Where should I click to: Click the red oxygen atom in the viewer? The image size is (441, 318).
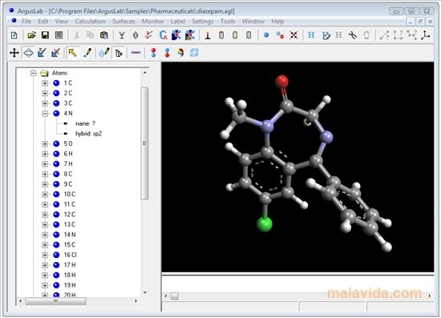pos(281,82)
